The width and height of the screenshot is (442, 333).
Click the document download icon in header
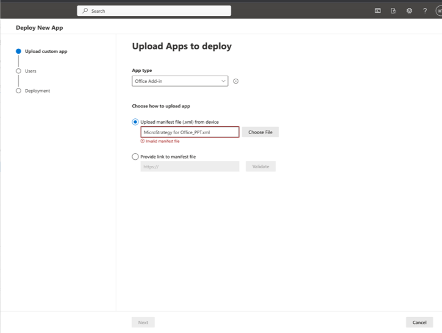click(x=394, y=11)
